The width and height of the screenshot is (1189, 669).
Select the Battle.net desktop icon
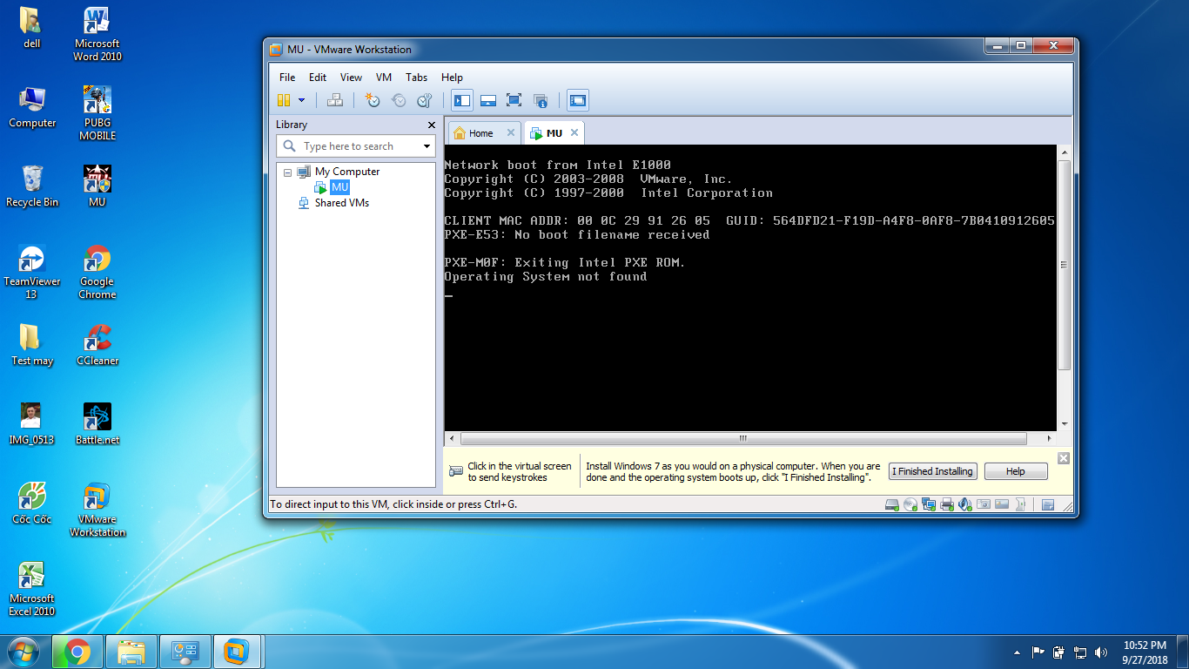(x=97, y=424)
